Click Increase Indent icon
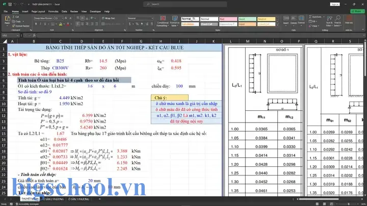 tap(97, 24)
